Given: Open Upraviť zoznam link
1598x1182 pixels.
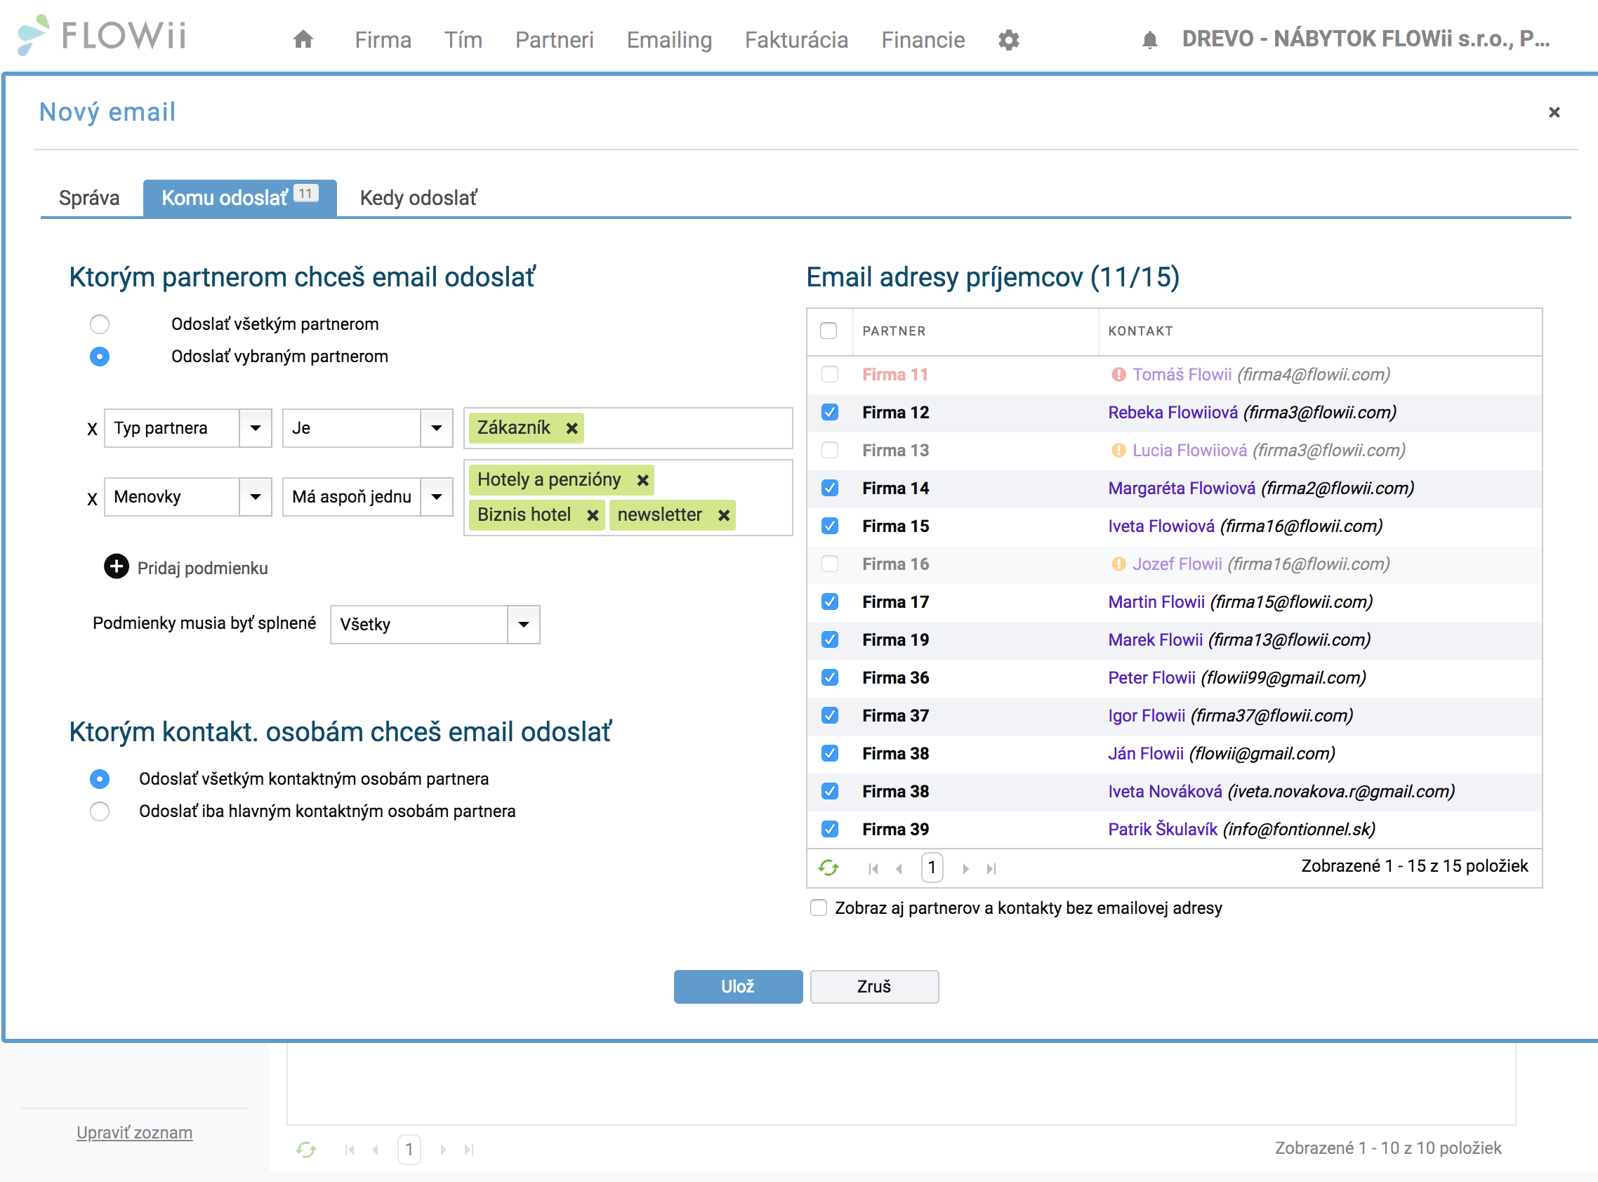Looking at the screenshot, I should (135, 1133).
